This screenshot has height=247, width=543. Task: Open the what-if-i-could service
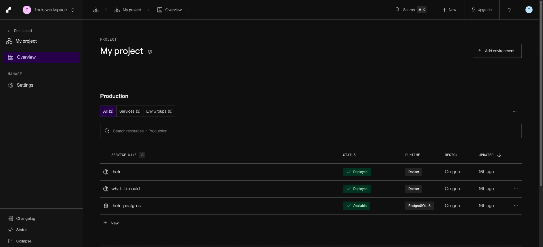(126, 189)
